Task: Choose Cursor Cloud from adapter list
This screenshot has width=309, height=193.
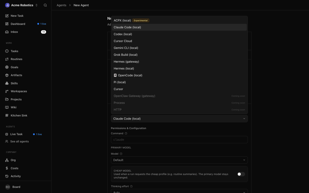Action: tap(179, 41)
